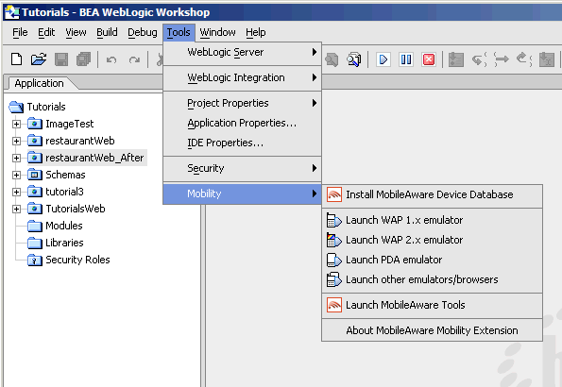Open the WebLogic Integration submenu
Viewport: 562px width, 387px height.
coord(243,77)
